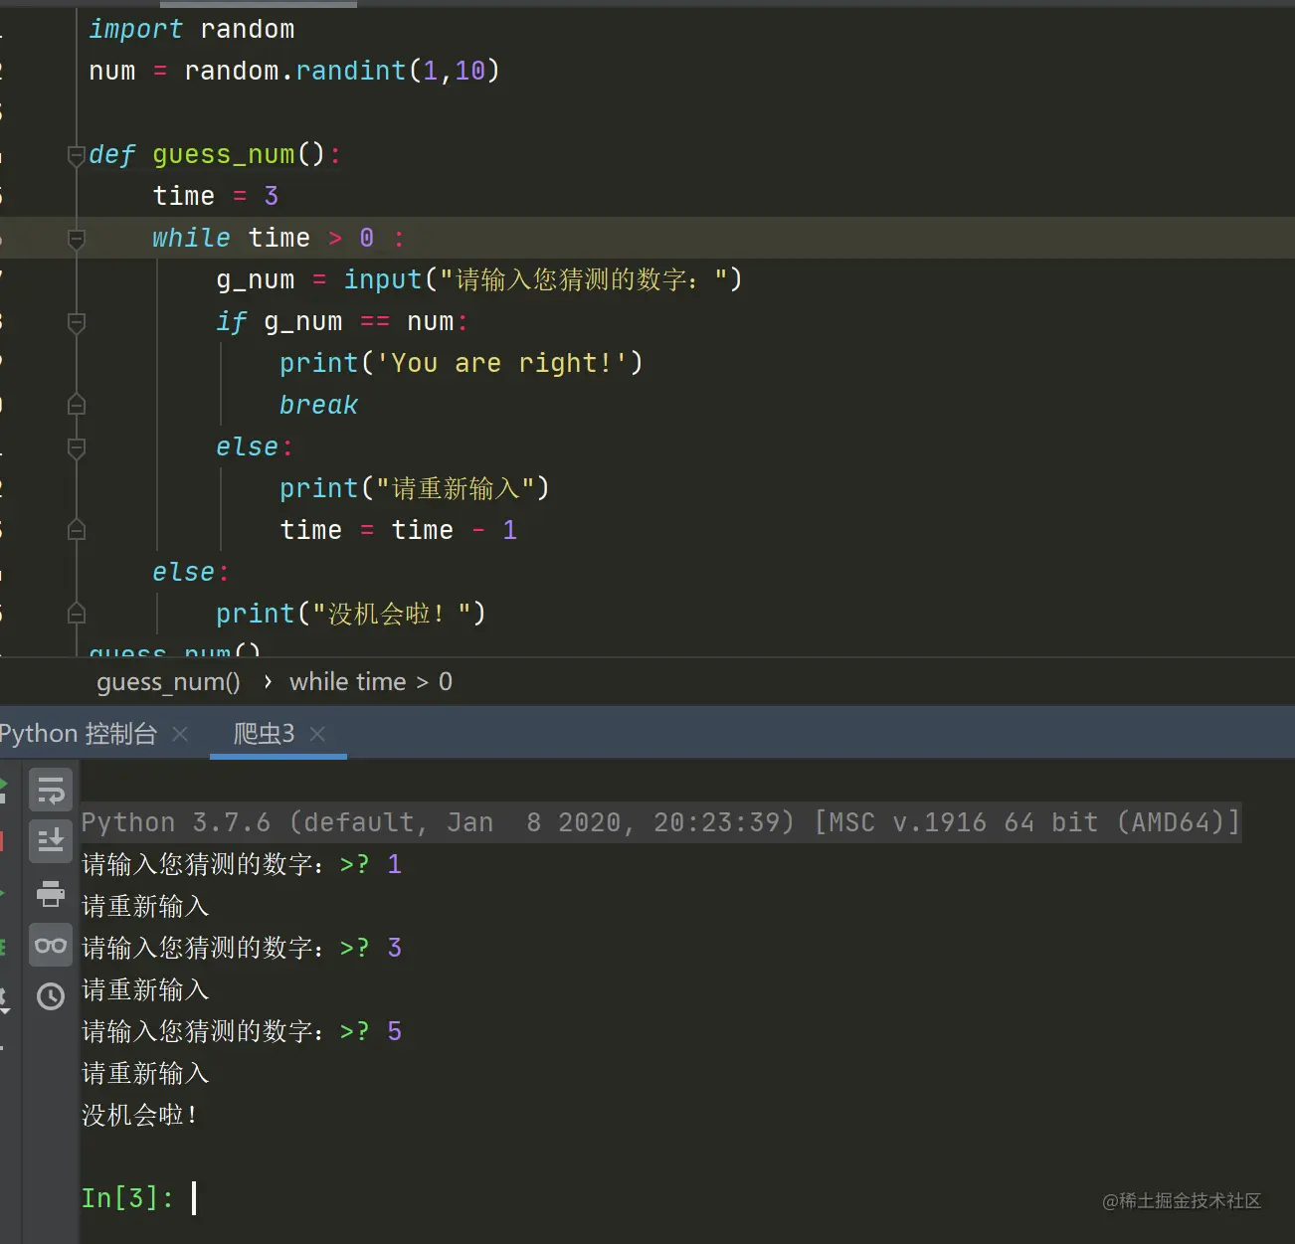1295x1244 pixels.
Task: Click fold end marker on the break line
Action: (x=77, y=406)
